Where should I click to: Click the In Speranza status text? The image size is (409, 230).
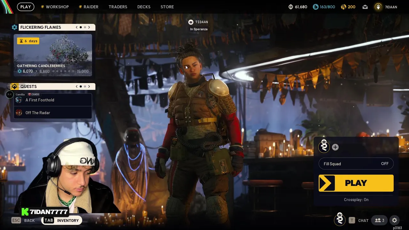pyautogui.click(x=199, y=29)
